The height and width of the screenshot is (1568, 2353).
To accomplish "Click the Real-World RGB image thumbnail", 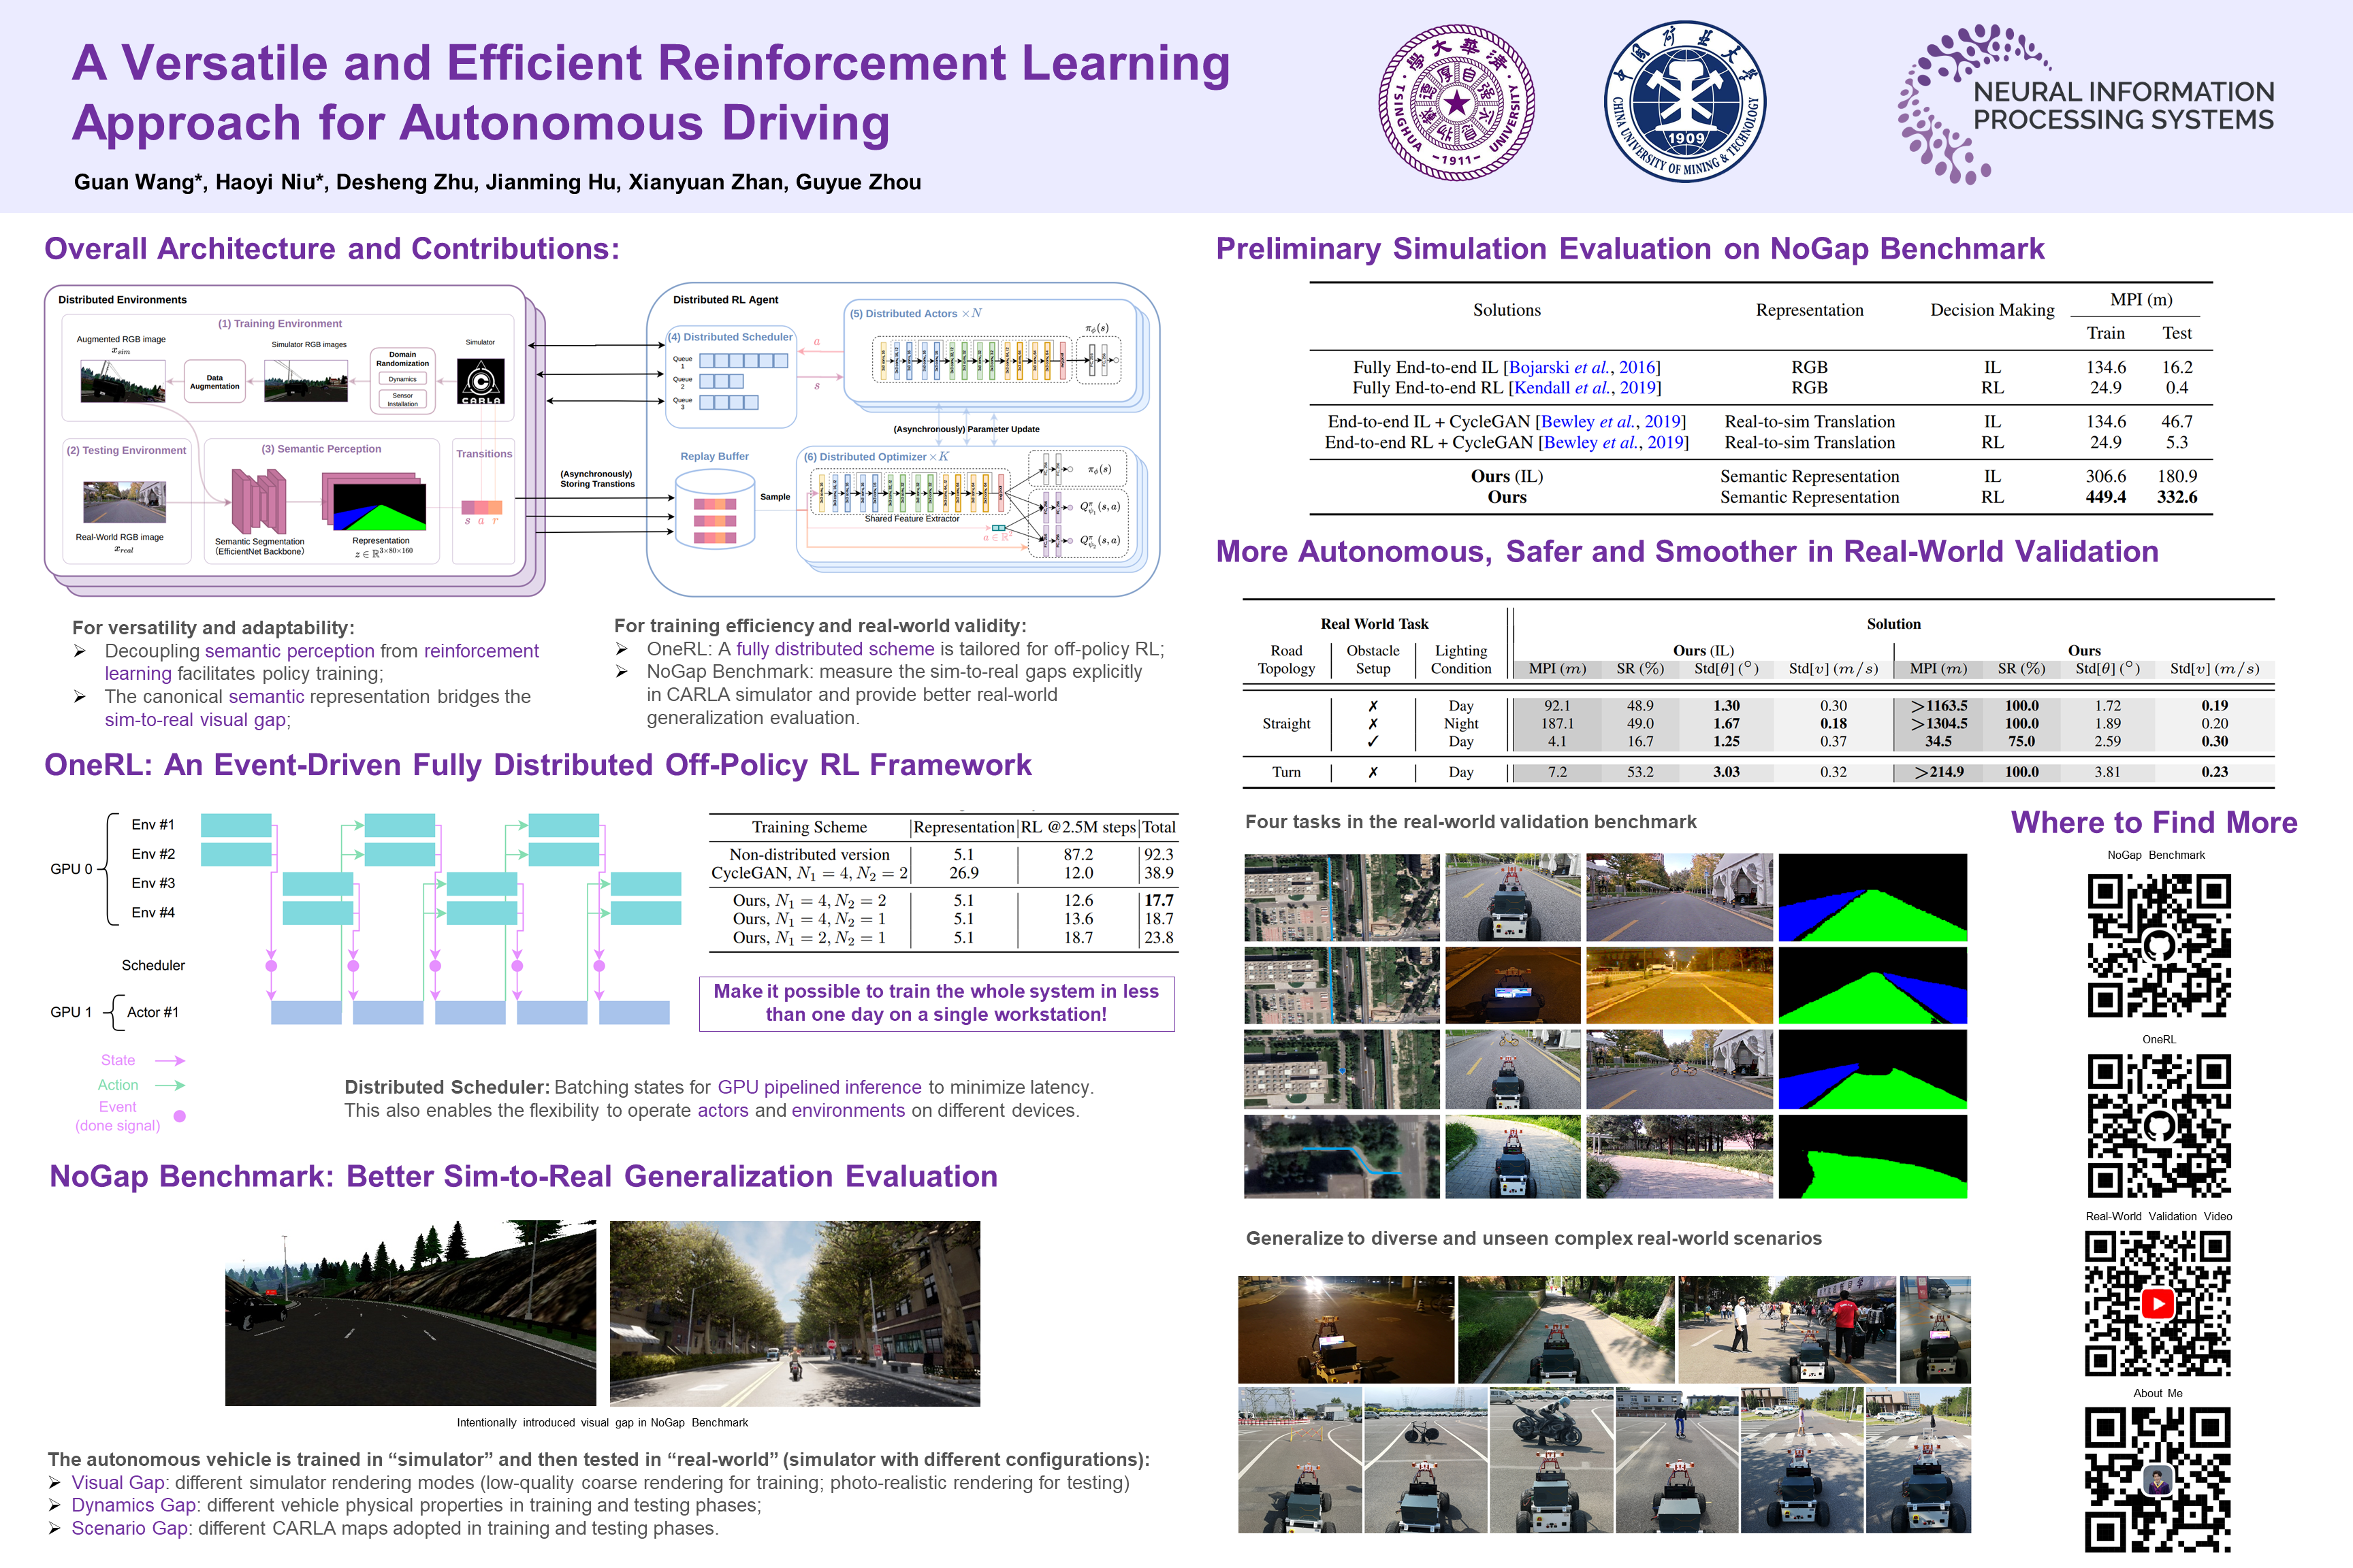I will [x=124, y=502].
